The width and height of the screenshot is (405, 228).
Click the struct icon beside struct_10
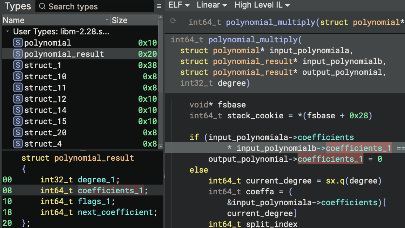click(18, 77)
